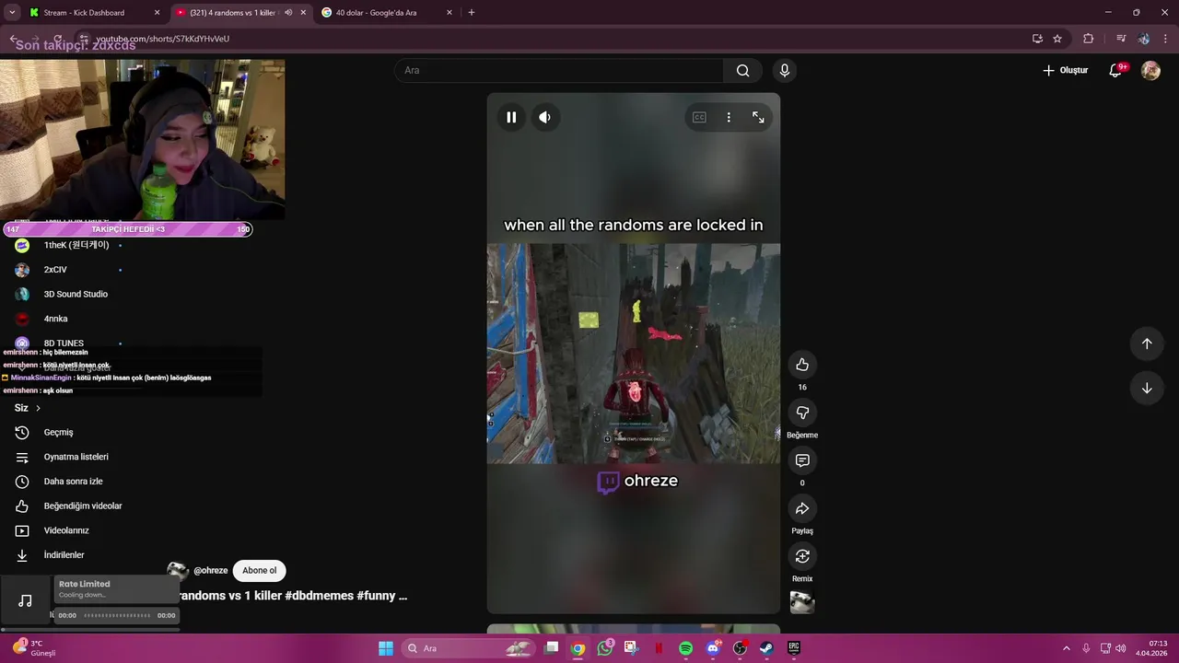Remix this Short
This screenshot has height=663, width=1179.
coord(802,556)
